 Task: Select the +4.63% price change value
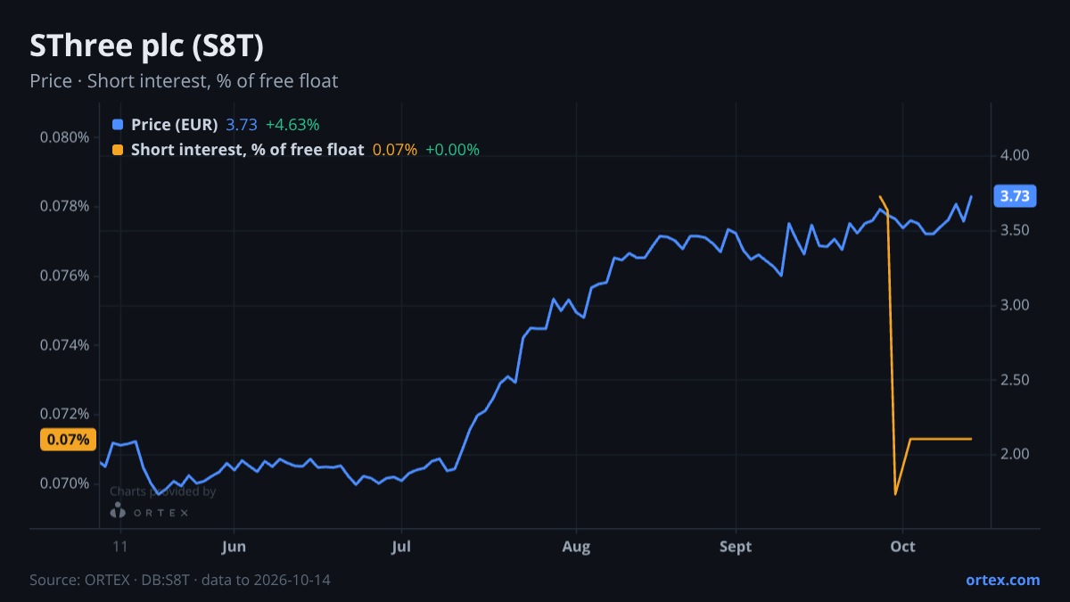[x=292, y=125]
